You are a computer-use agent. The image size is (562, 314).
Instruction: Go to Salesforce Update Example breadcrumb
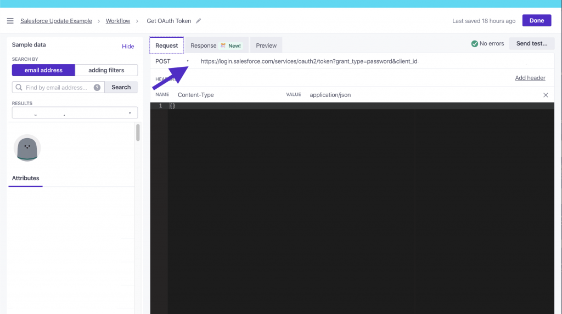click(x=57, y=21)
